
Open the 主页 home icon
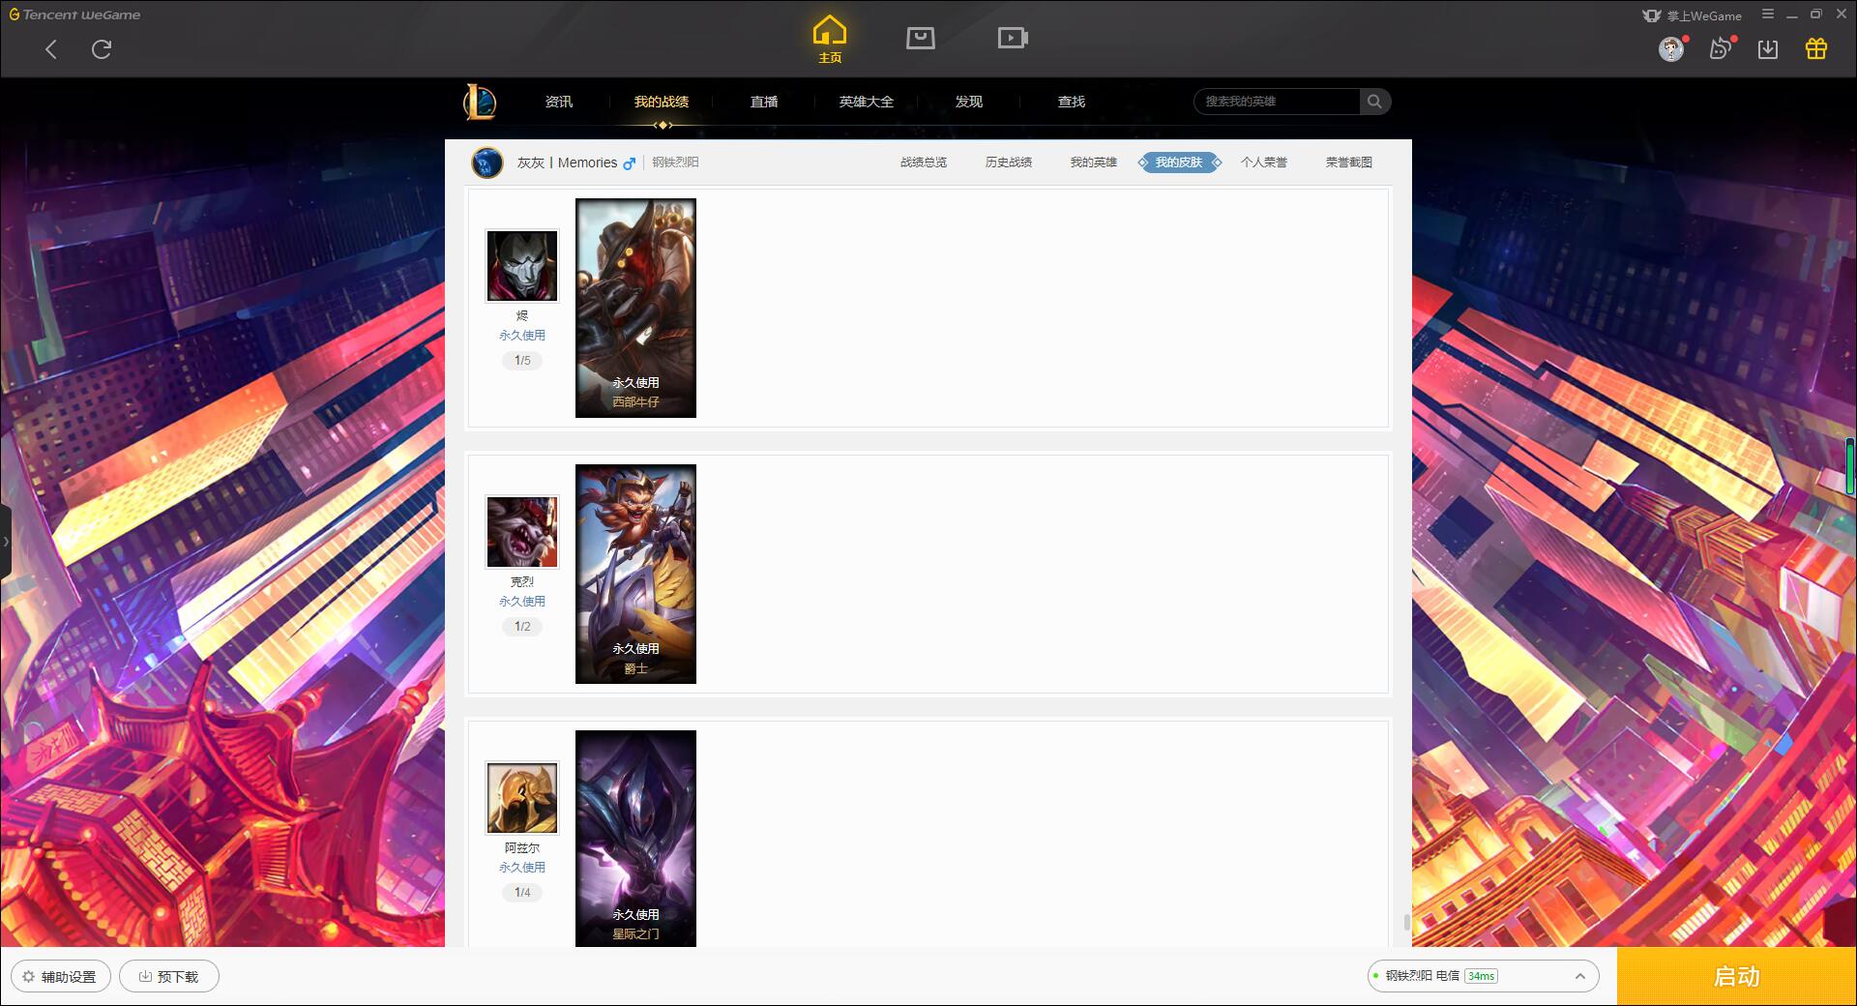coord(830,40)
